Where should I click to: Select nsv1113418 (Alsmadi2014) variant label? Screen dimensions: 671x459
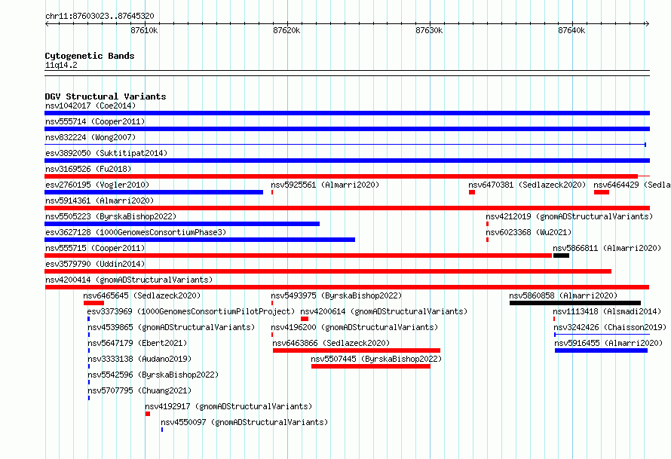tap(607, 311)
